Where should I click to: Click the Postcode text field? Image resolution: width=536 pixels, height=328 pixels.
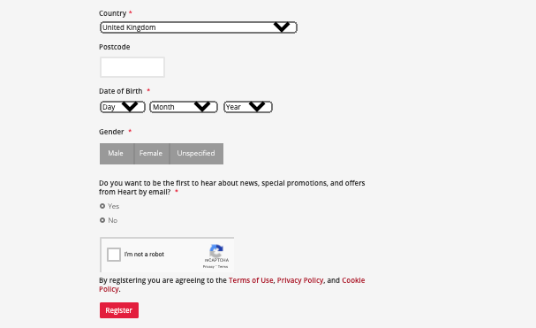(132, 67)
